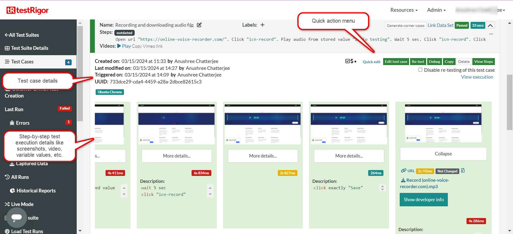
Task: Open the fourth step screenshot thumbnail
Action: point(349,124)
